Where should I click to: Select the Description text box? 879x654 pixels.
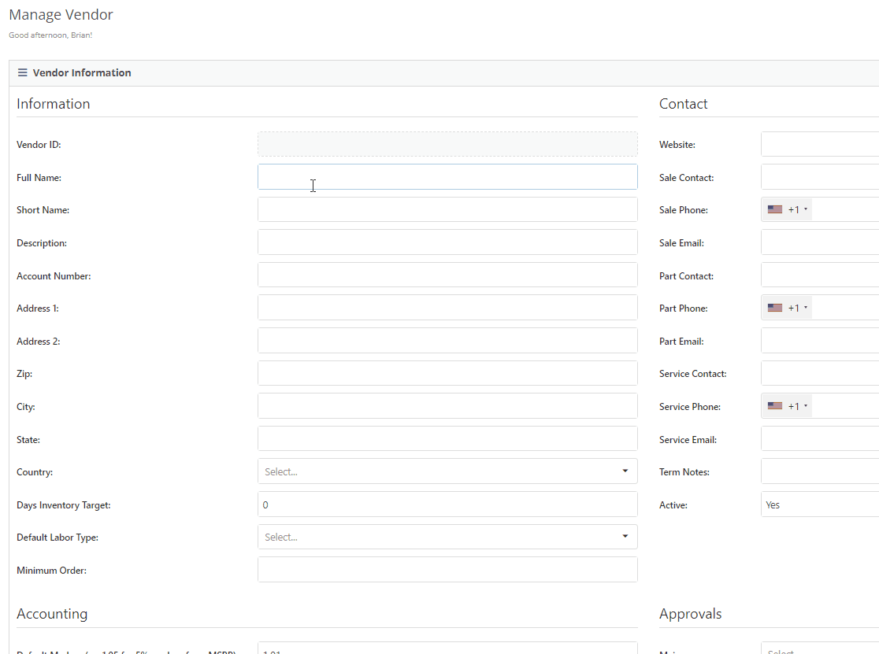click(x=447, y=242)
